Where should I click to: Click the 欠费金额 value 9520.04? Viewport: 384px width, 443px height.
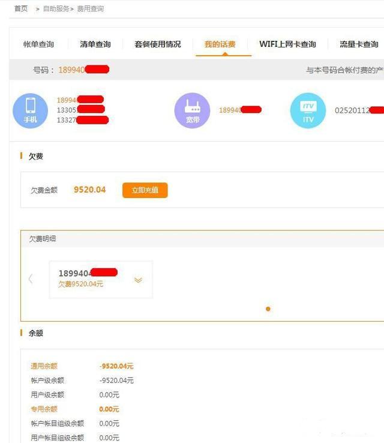point(90,190)
